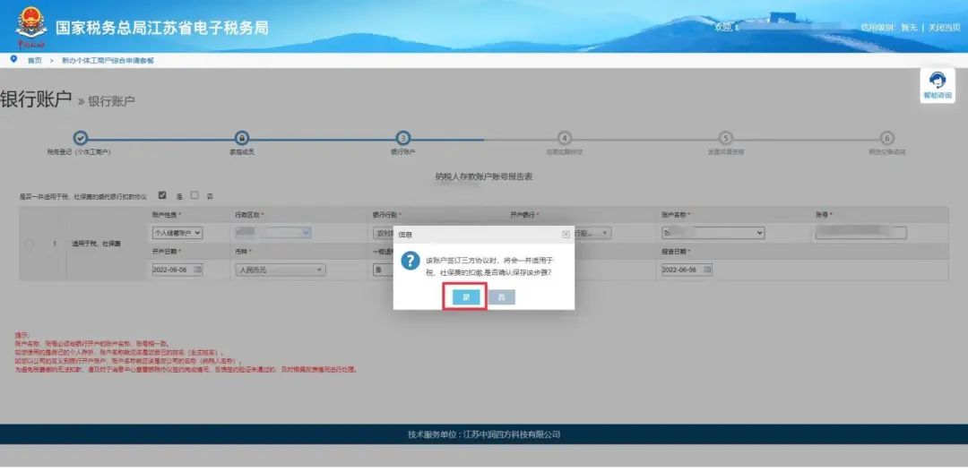The width and height of the screenshot is (968, 472).
Task: Tick the row 1 selection checkbox
Action: [x=29, y=244]
